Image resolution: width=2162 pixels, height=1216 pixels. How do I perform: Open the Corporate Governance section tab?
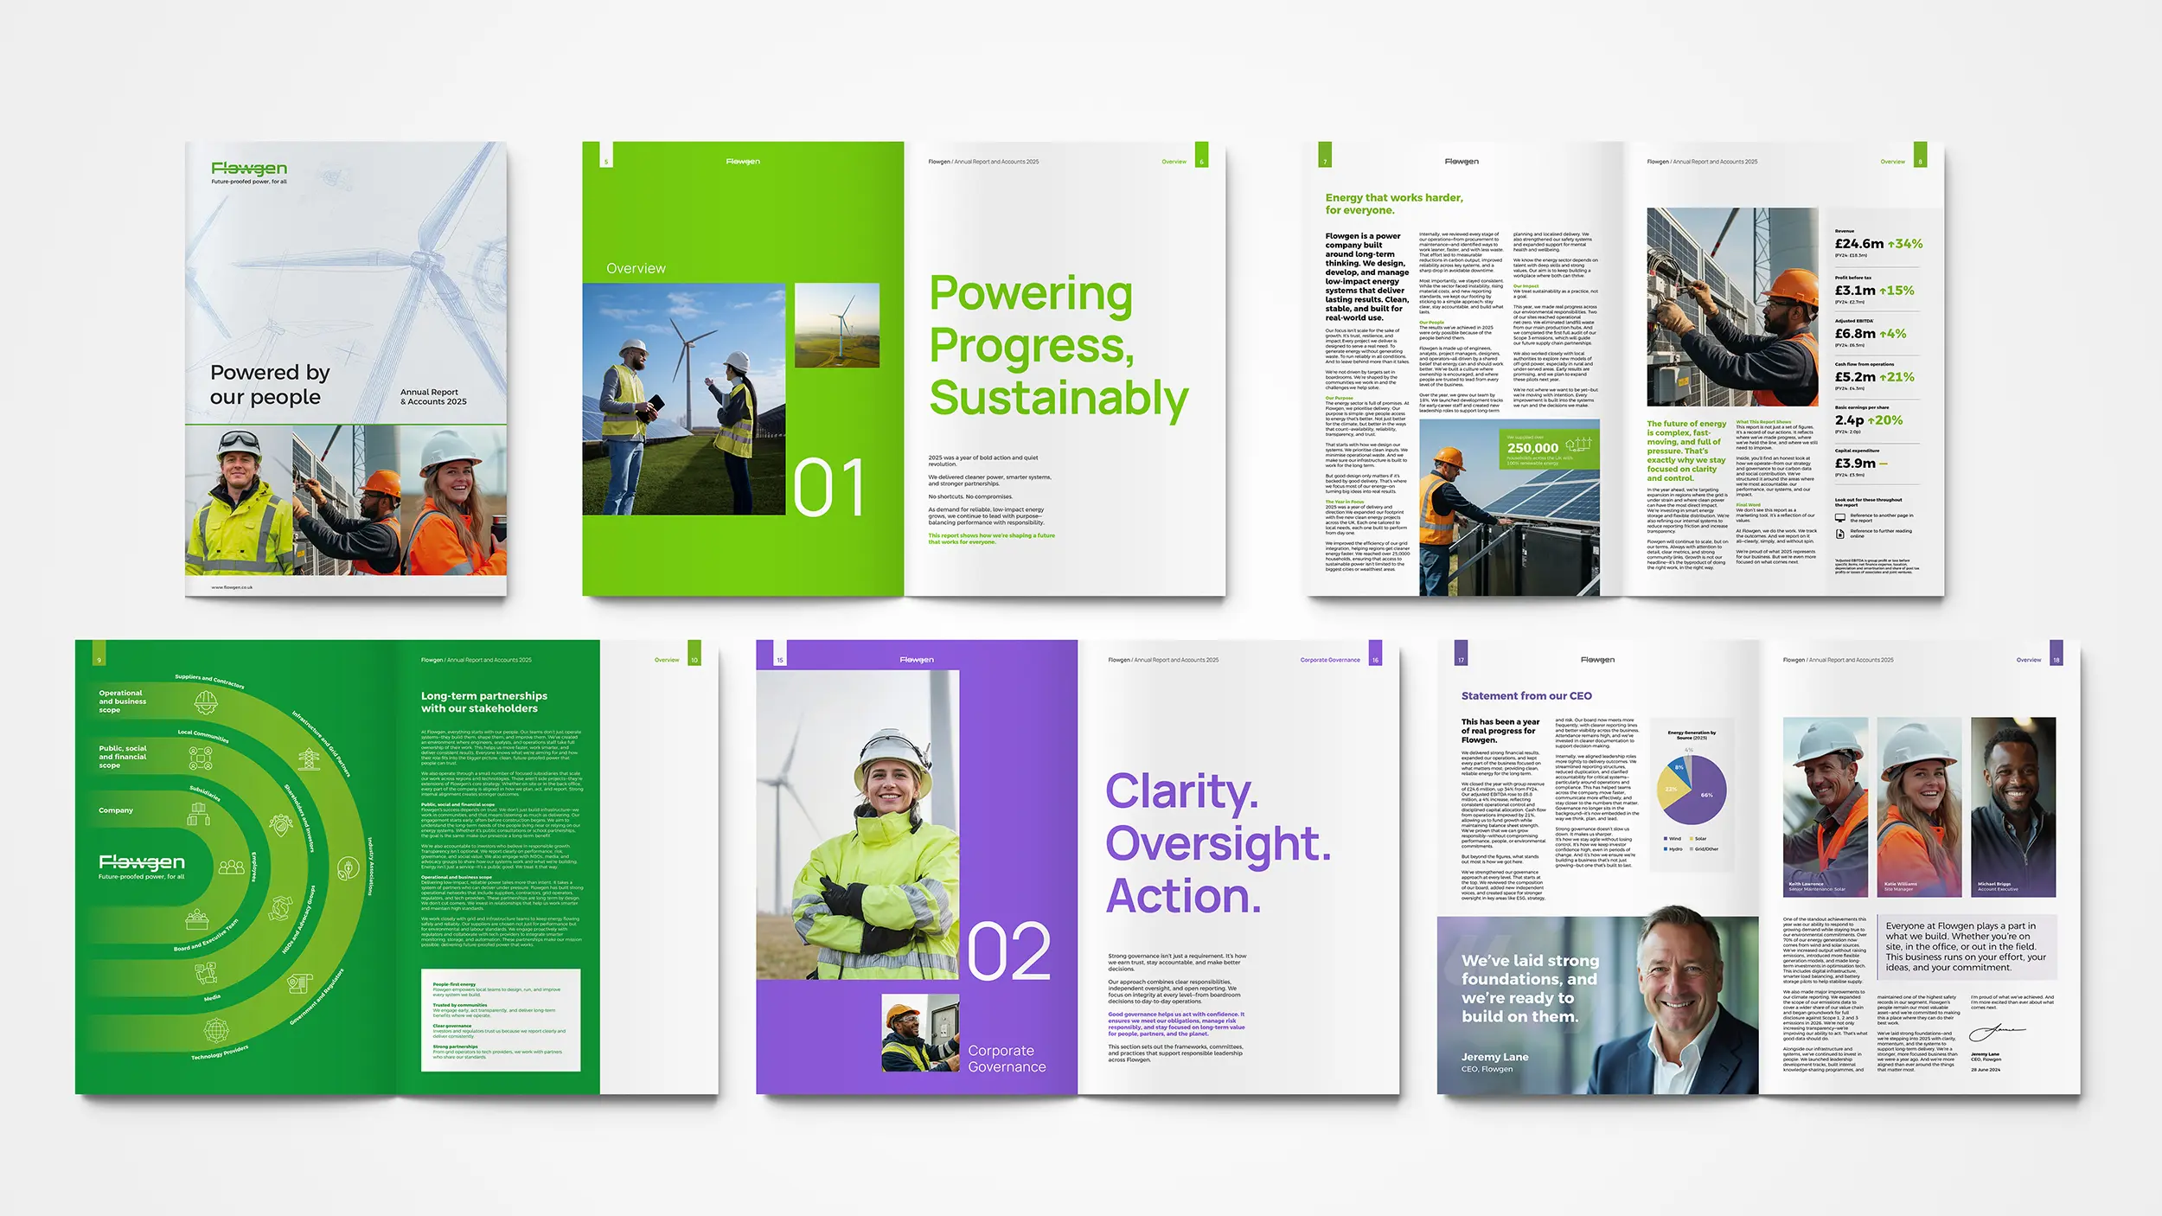click(x=1328, y=659)
